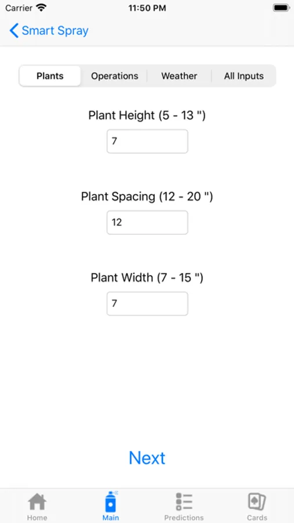This screenshot has width=294, height=523.
Task: Show the All Inputs segment
Action: pyautogui.click(x=244, y=76)
